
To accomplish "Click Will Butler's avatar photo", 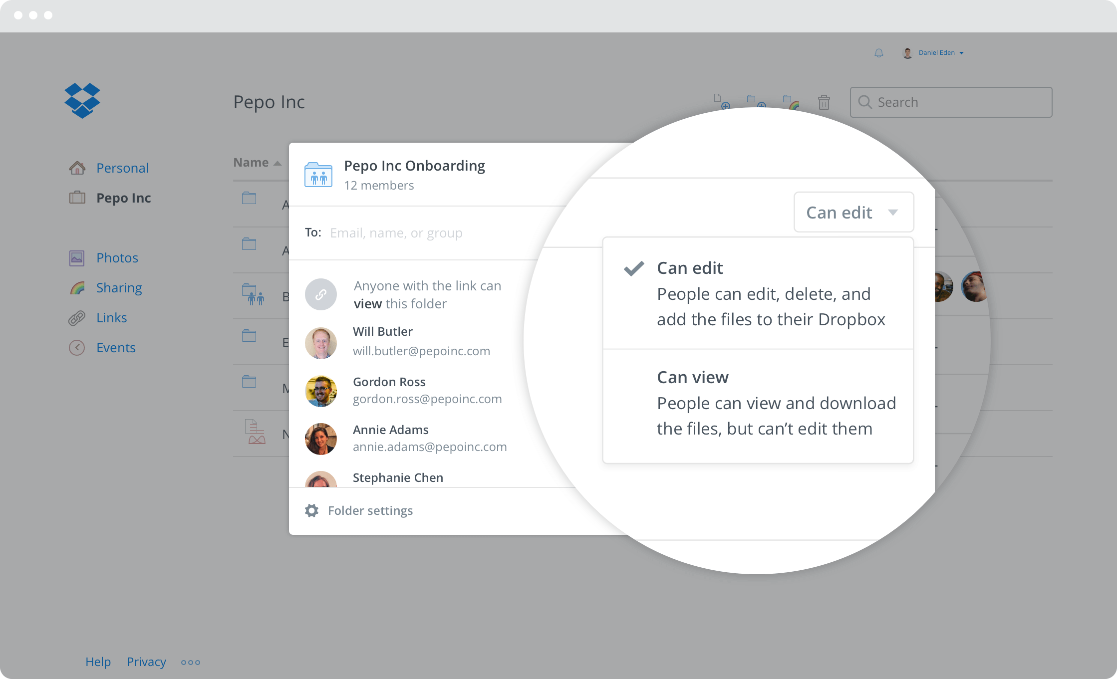I will point(321,343).
